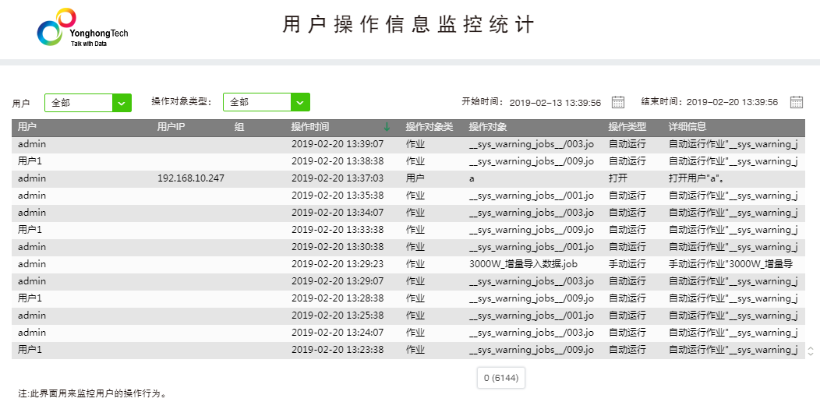Screen dimensions: 820x409
Task: Click the 用户 filter box showing 全部
Action: click(x=79, y=102)
